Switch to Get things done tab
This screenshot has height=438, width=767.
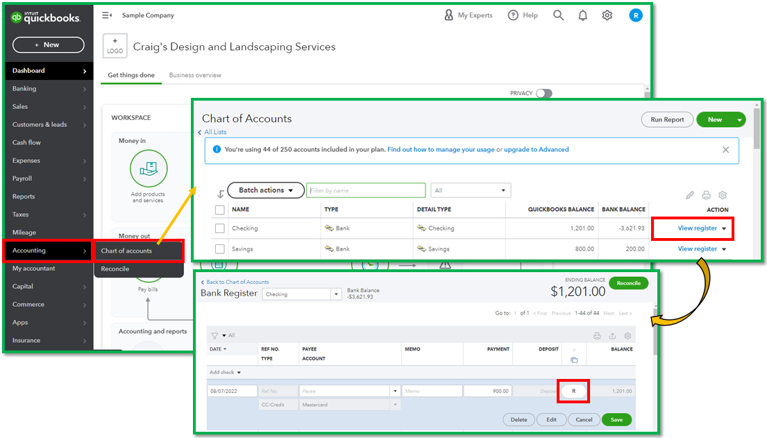click(x=131, y=75)
